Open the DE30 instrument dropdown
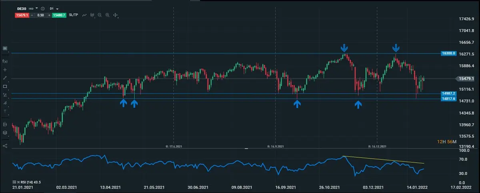The width and height of the screenshot is (480, 193). [x=37, y=8]
